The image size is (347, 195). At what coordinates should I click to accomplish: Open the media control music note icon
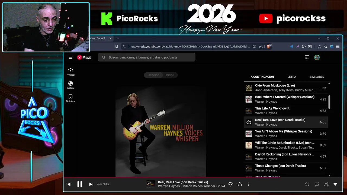[319, 47]
